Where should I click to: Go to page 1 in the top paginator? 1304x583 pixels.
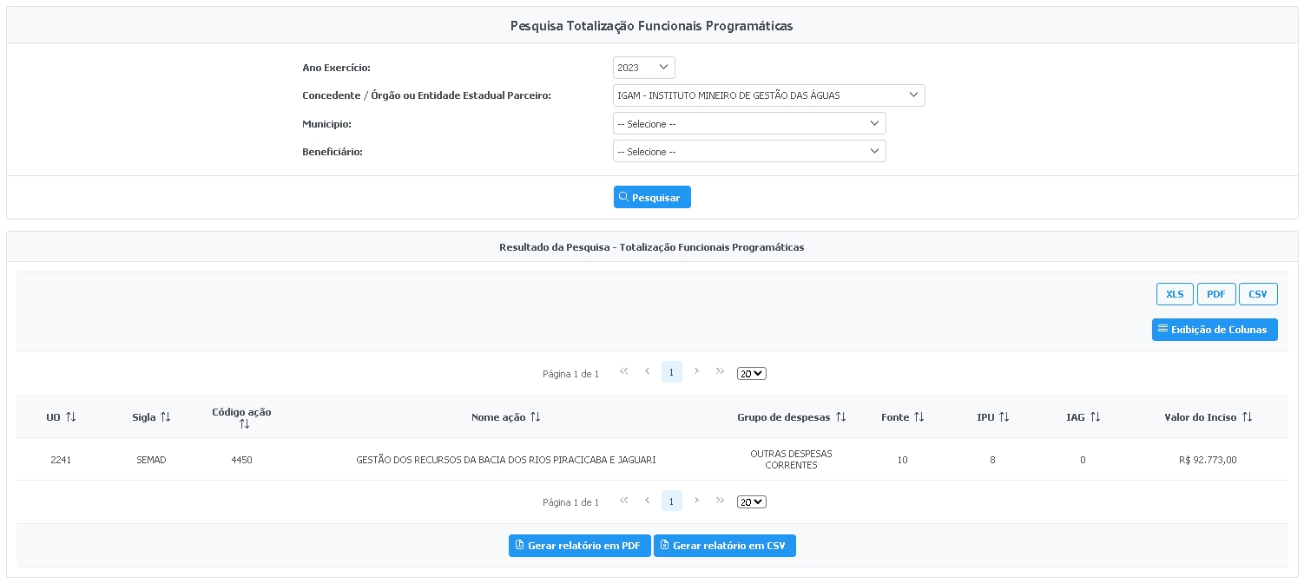pyautogui.click(x=671, y=372)
